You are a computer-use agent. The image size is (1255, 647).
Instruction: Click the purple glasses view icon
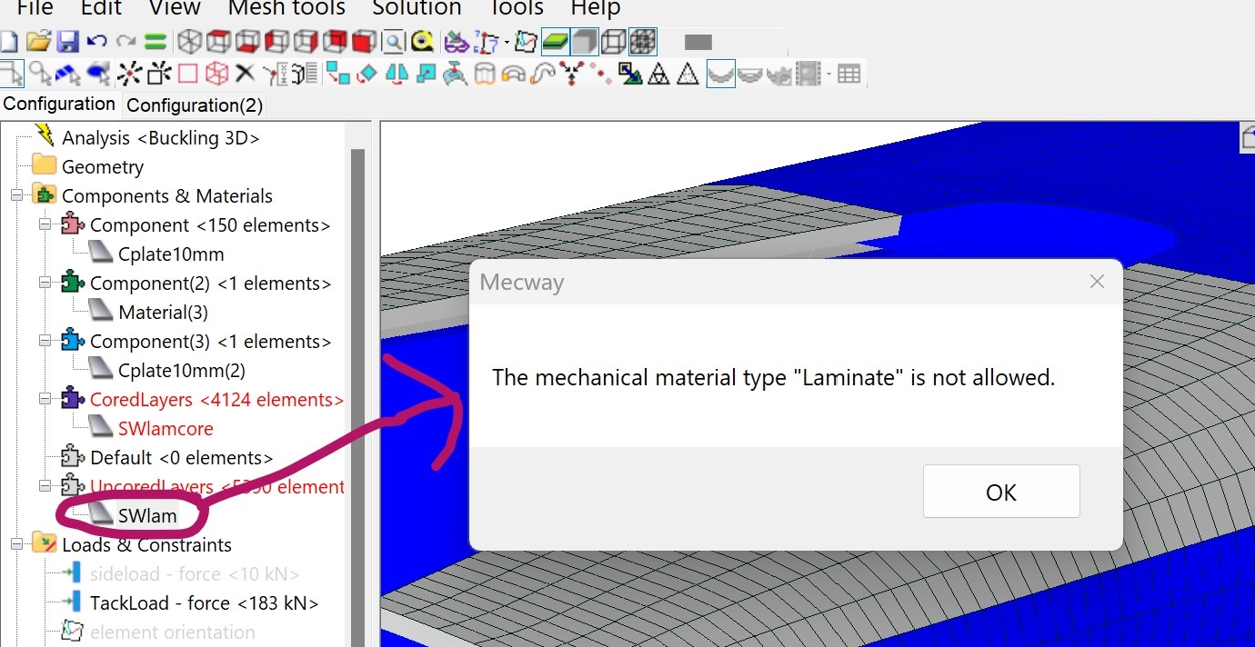point(455,42)
